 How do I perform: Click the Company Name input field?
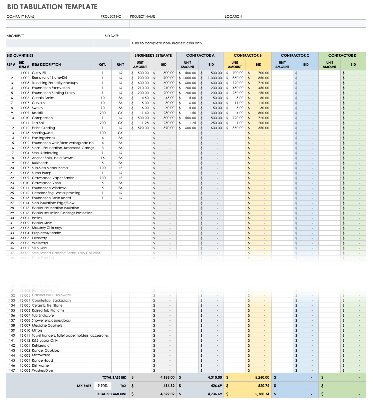pos(50,24)
